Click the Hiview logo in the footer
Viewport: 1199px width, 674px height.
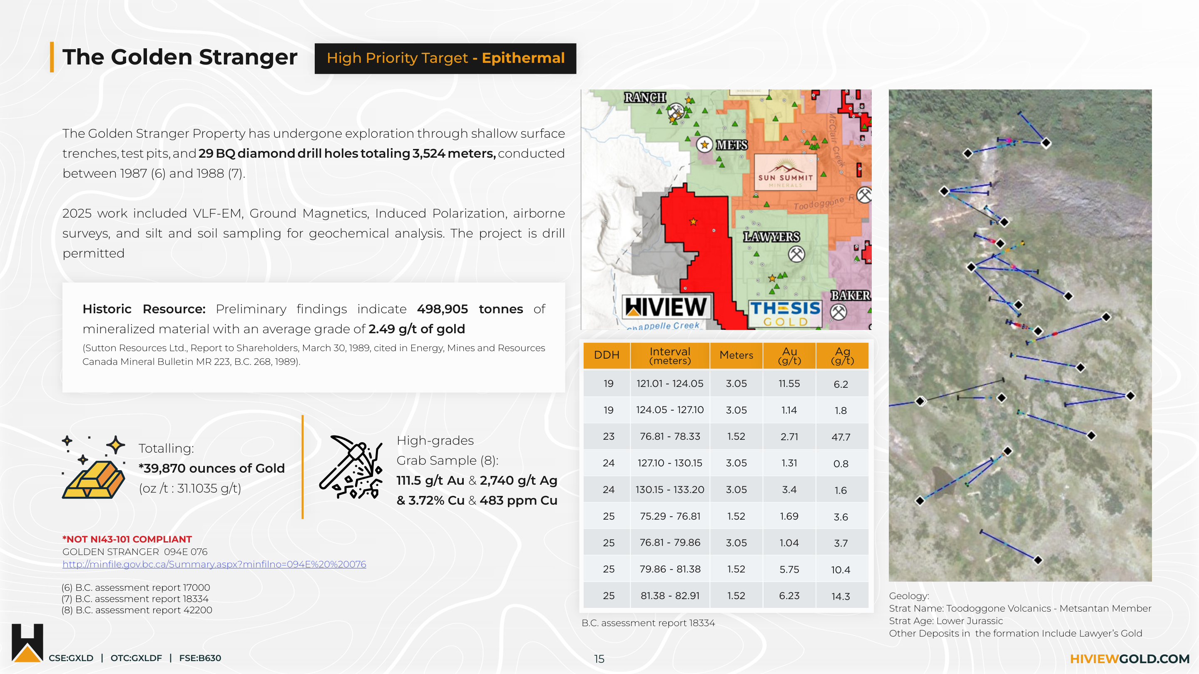pos(27,643)
